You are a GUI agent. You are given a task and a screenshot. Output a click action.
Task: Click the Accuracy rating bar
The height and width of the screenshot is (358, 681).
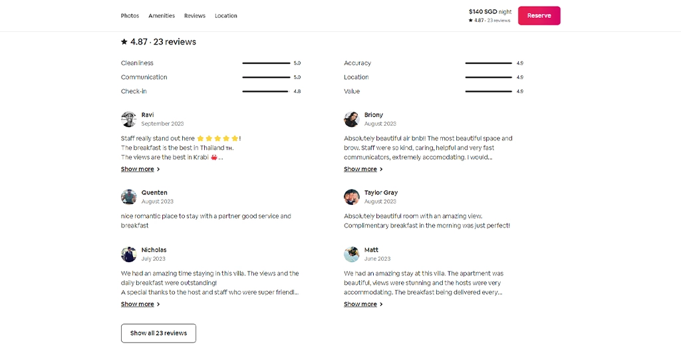pyautogui.click(x=489, y=63)
